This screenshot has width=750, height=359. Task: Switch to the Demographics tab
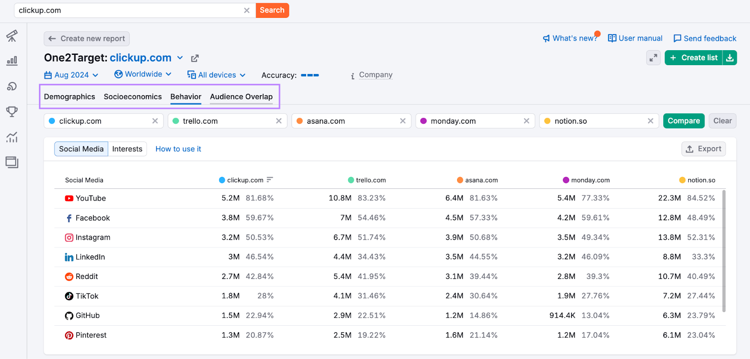[x=69, y=97]
